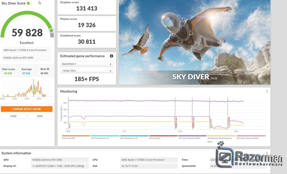Click the score gauge marker dot

point(52,30)
